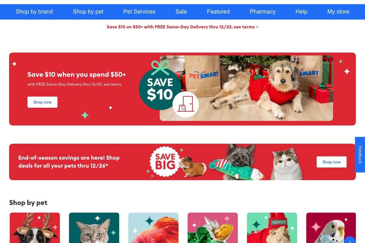
Task: Select the red betta fish tile
Action: click(153, 228)
